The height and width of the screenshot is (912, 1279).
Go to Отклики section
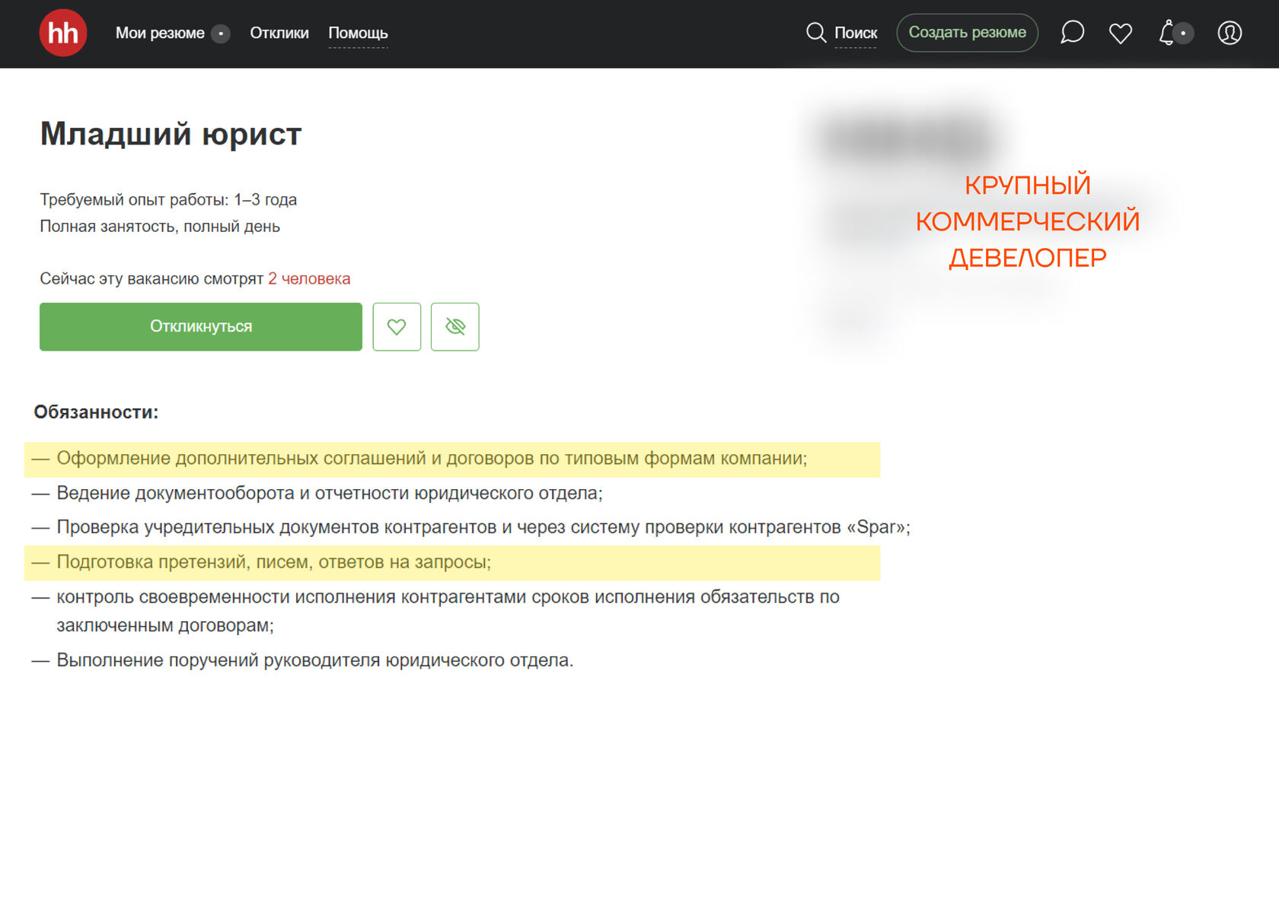pyautogui.click(x=279, y=33)
